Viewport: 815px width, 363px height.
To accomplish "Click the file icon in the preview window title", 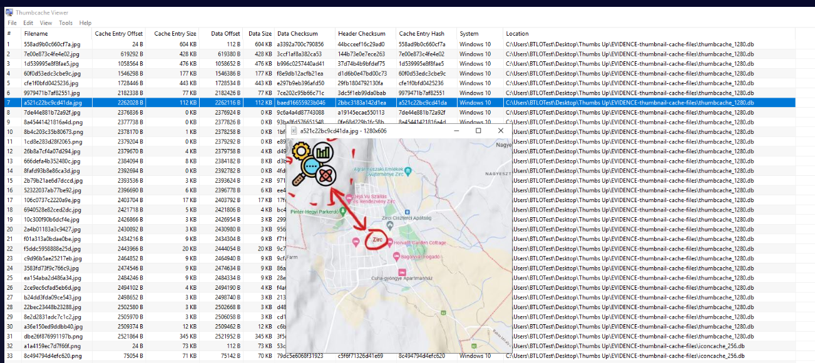I will click(x=294, y=131).
